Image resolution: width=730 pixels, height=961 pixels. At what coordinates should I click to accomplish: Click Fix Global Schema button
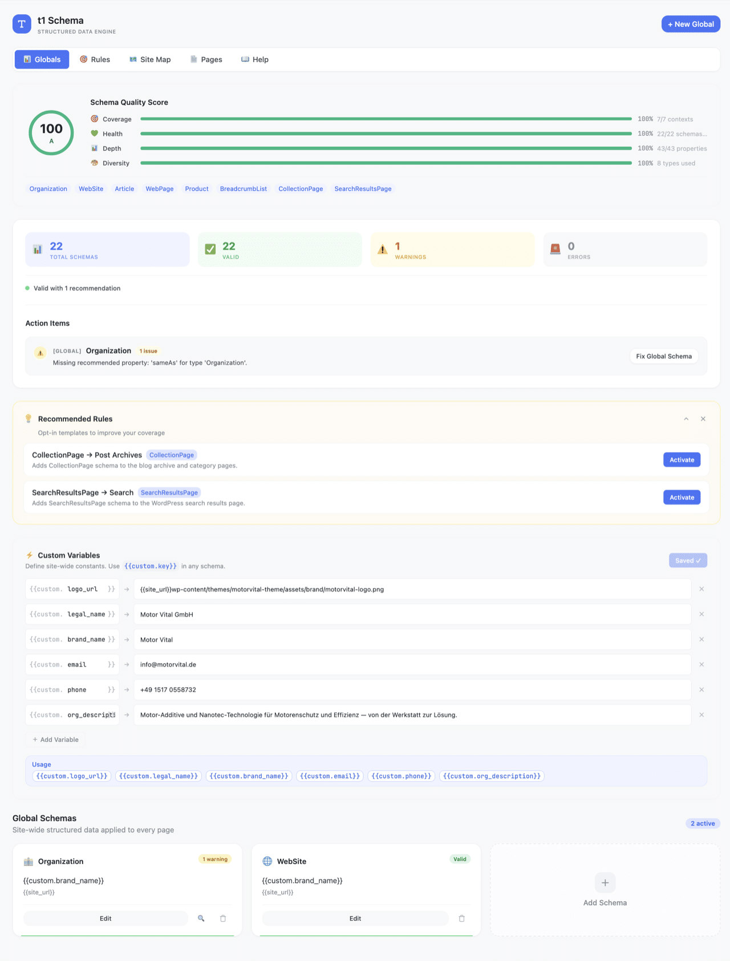tap(664, 356)
